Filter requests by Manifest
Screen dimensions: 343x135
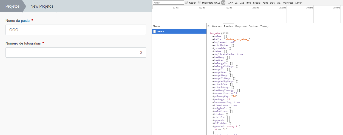click(288, 3)
